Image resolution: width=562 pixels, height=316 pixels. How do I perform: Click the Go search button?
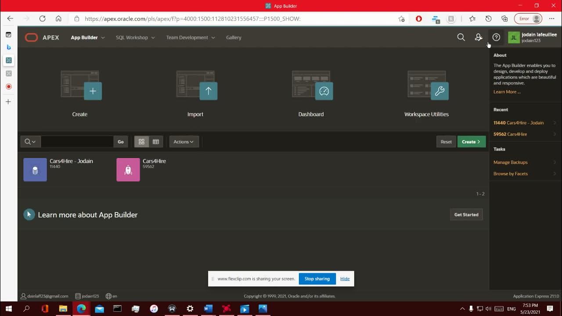pos(120,142)
